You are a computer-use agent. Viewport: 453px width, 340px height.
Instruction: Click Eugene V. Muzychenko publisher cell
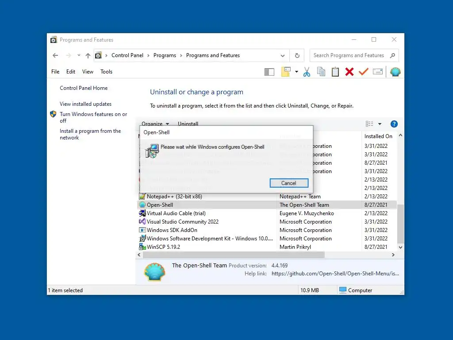click(x=307, y=213)
